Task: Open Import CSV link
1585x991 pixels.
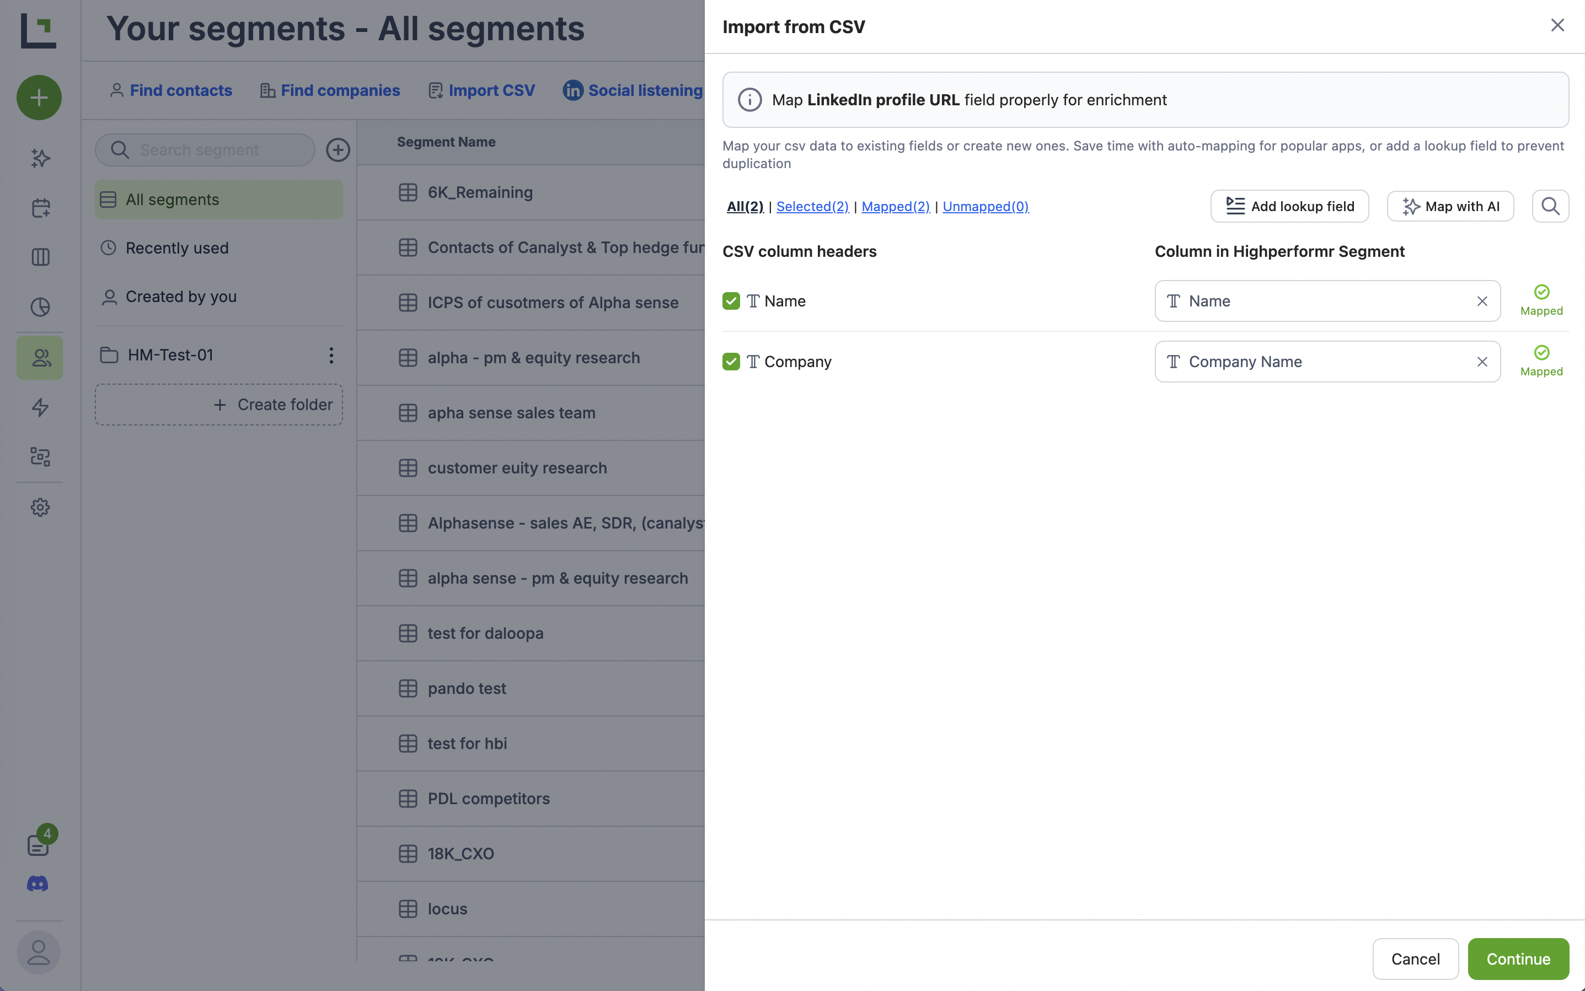Action: (481, 90)
